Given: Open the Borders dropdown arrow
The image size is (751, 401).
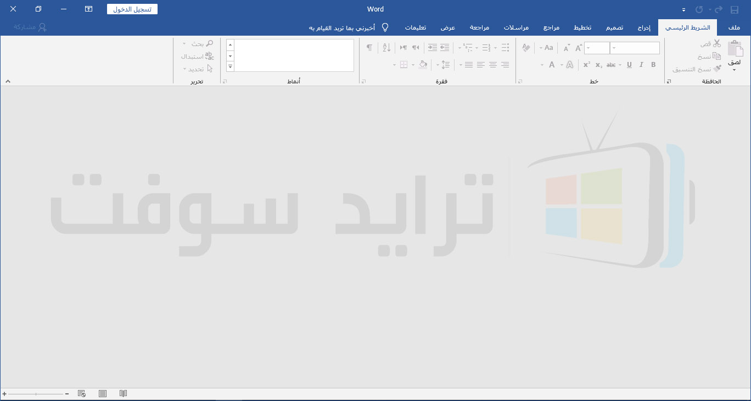Looking at the screenshot, I should click(395, 65).
